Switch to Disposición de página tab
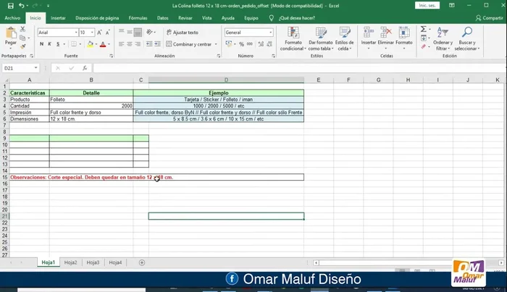507x292 pixels. [x=97, y=18]
